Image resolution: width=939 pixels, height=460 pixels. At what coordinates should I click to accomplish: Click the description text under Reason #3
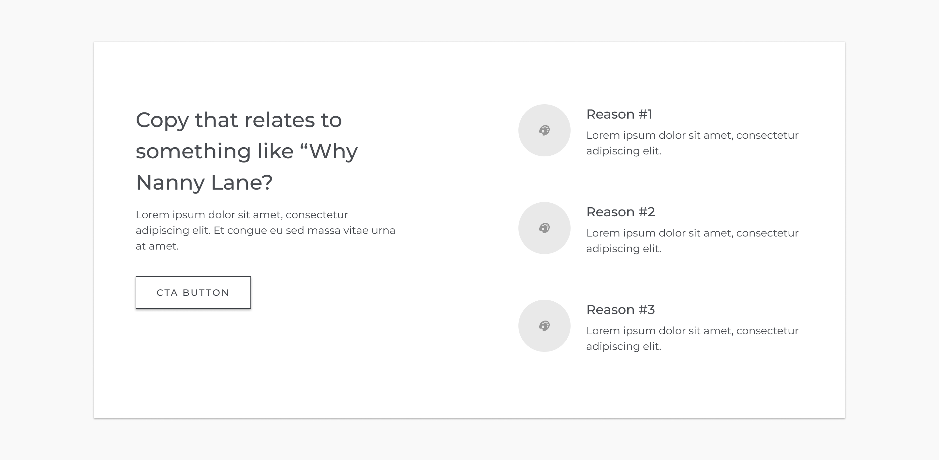point(692,331)
